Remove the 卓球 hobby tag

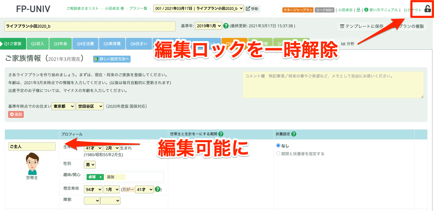pyautogui.click(x=100, y=177)
